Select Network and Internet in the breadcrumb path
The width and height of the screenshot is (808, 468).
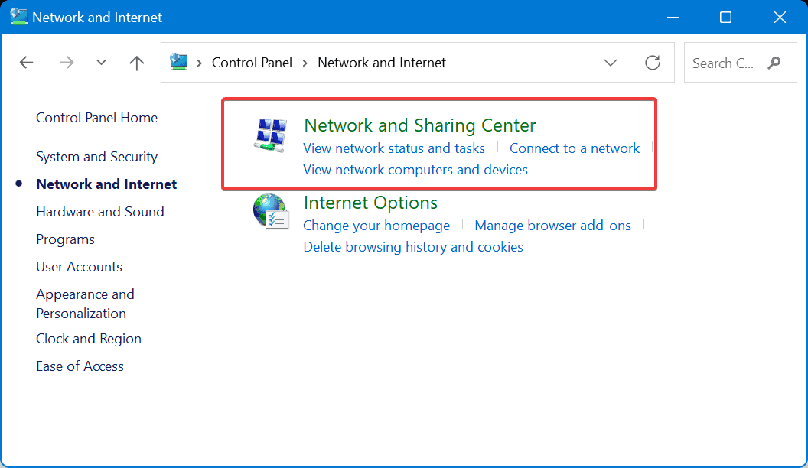coord(381,63)
